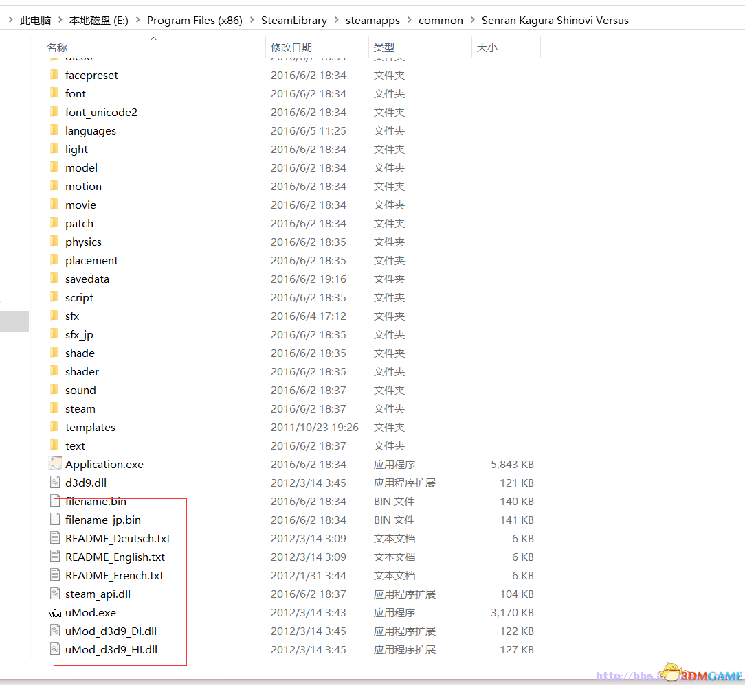Navigate to common breadcrumb
745x685 pixels.
tap(441, 21)
